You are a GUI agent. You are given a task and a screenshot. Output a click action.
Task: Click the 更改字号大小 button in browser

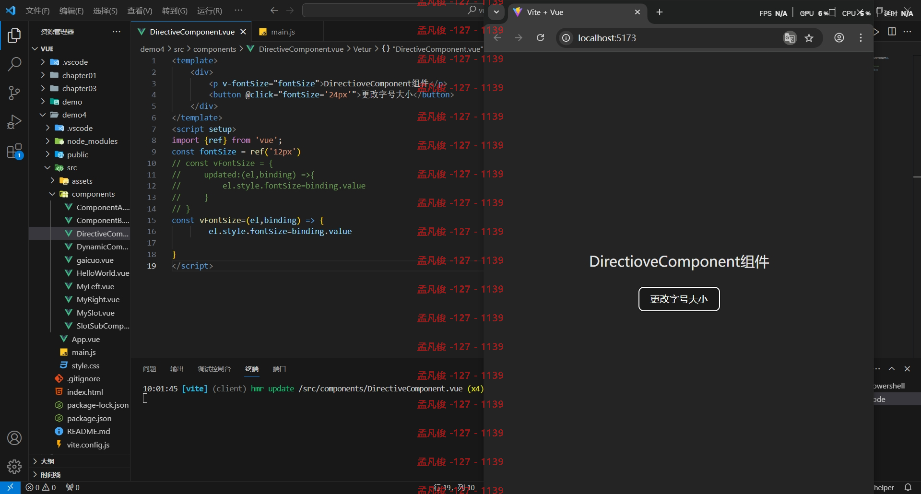click(679, 299)
